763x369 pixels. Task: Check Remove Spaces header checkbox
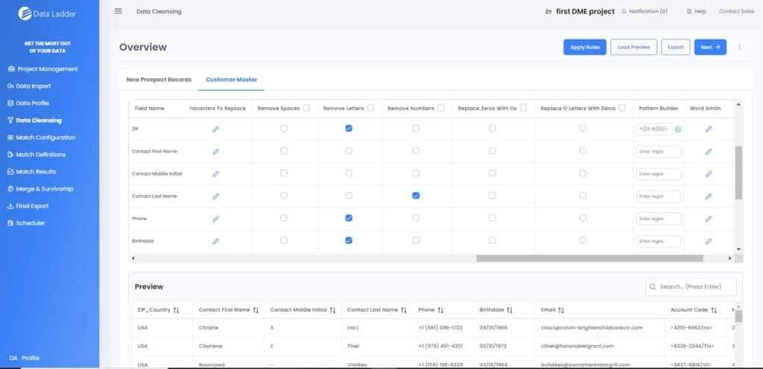click(306, 108)
